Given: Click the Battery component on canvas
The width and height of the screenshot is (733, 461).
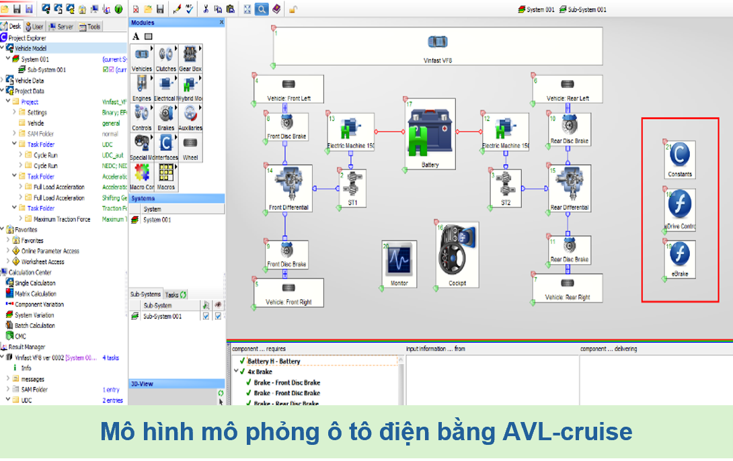Looking at the screenshot, I should pyautogui.click(x=430, y=134).
